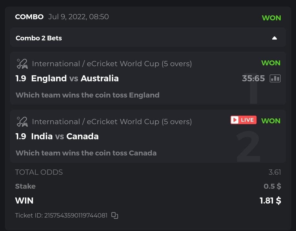Open England vs Australia match statistics icon
Viewport: 296px width, 231px height.
pyautogui.click(x=275, y=79)
